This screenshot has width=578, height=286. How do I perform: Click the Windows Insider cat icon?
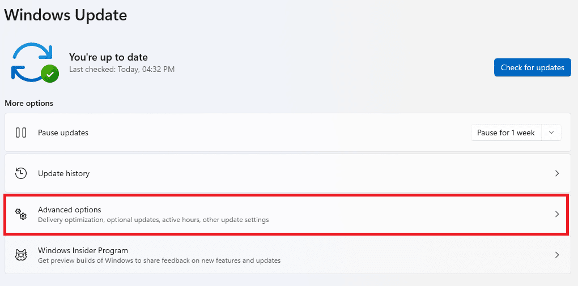coord(21,255)
